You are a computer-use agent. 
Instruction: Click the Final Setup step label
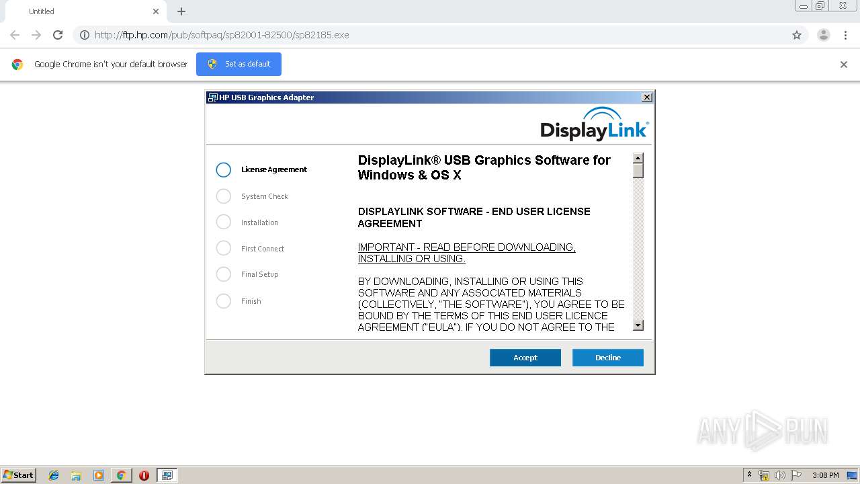click(x=259, y=274)
